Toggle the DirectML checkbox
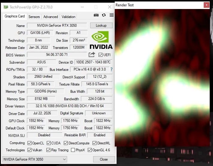The image size is (213, 166). (94, 143)
